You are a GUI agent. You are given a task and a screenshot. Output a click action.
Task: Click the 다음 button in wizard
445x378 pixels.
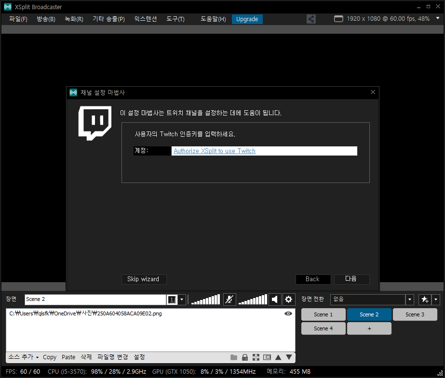pyautogui.click(x=351, y=279)
